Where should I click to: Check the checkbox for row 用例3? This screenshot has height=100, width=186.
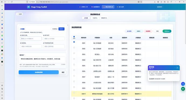click(x=74, y=53)
